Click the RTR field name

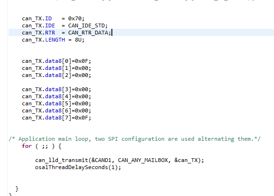click(x=50, y=33)
